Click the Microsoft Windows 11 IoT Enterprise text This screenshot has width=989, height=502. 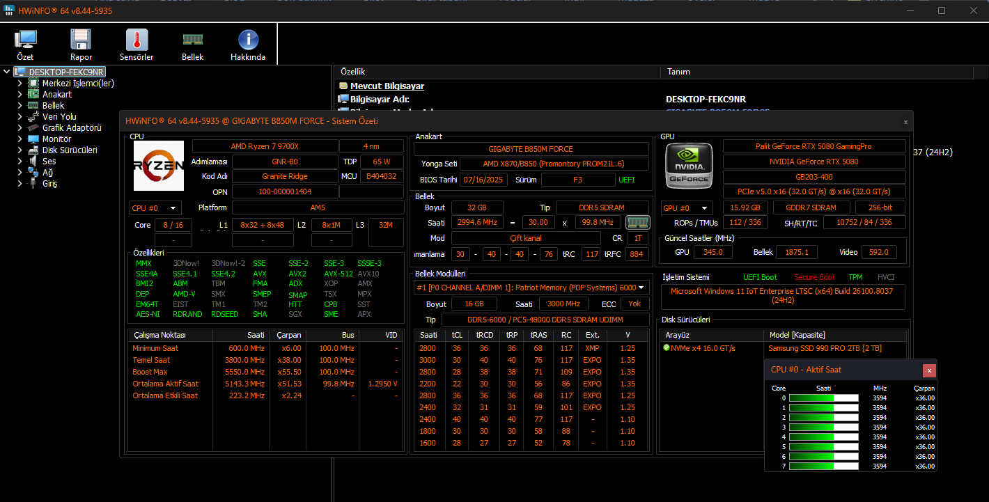[x=784, y=296]
